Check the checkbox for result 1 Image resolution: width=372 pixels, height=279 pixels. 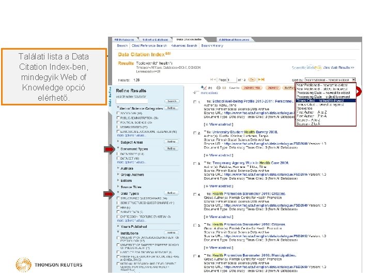click(x=195, y=102)
